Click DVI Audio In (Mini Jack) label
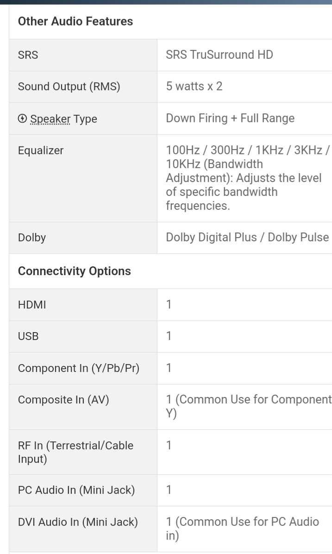This screenshot has width=332, height=554. tap(78, 522)
